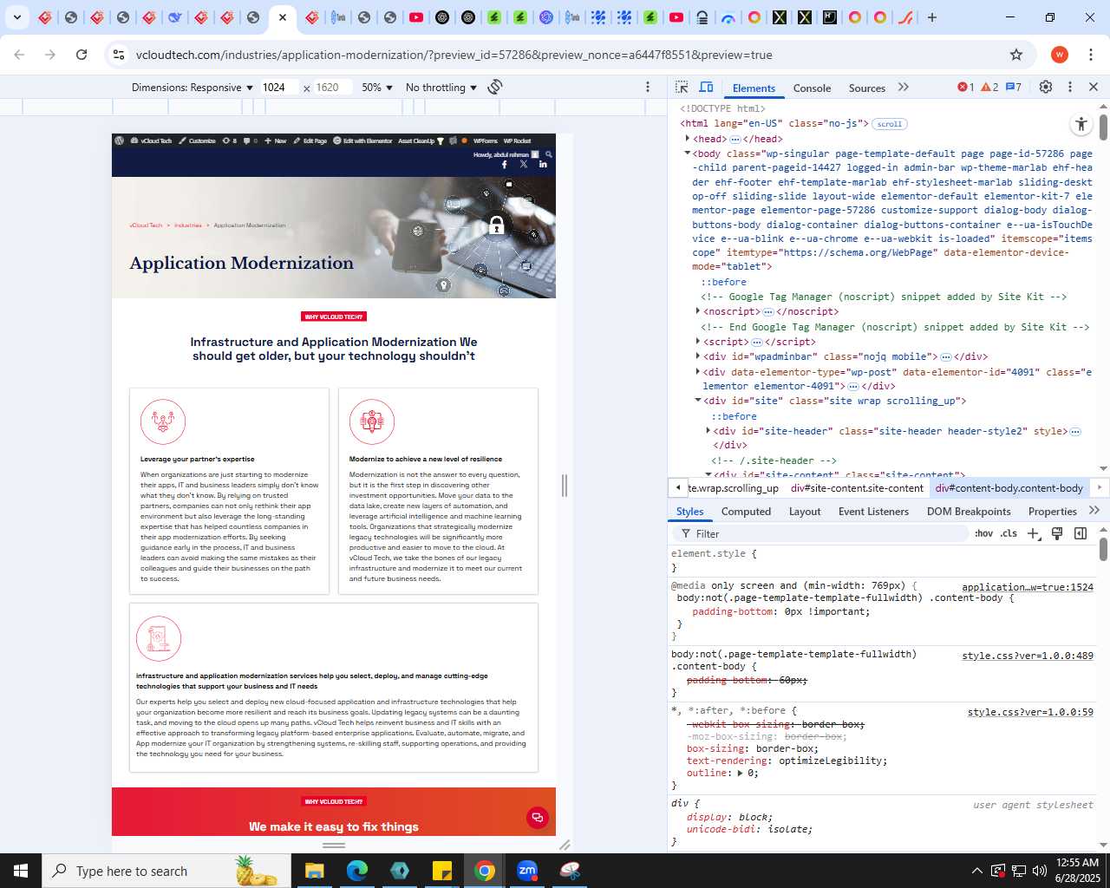Screen dimensions: 1110x888
Task: Open the Chrome three-dot menu
Action: 1090,55
